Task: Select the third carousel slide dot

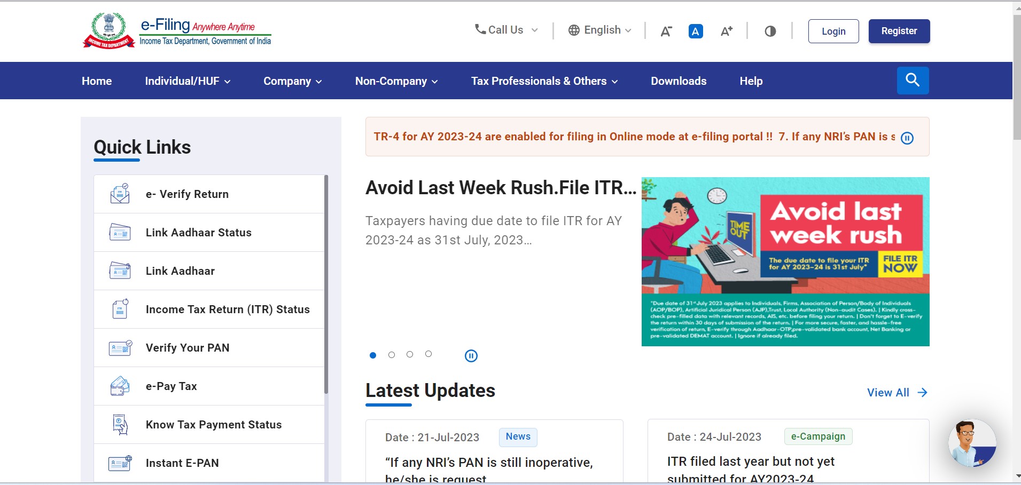Action: click(x=410, y=354)
